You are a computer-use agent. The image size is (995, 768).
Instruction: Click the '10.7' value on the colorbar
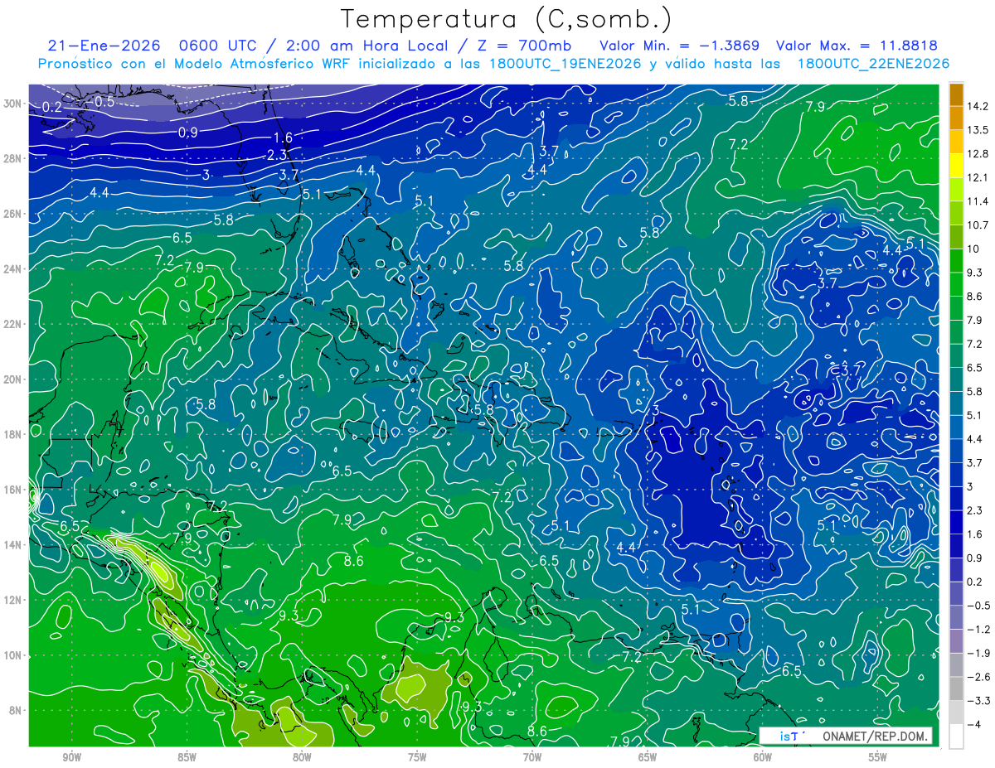point(979,225)
